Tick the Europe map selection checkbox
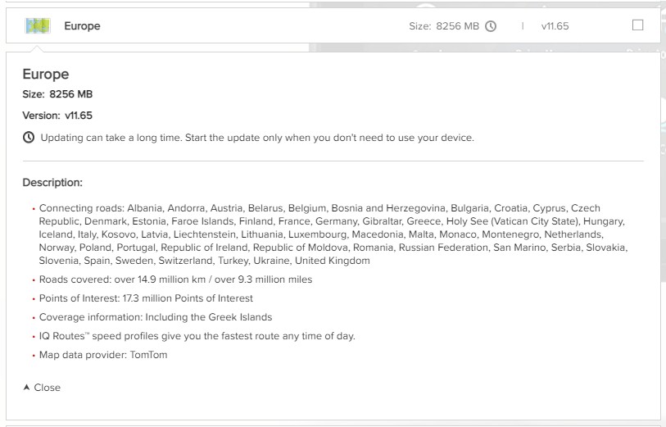 click(637, 25)
